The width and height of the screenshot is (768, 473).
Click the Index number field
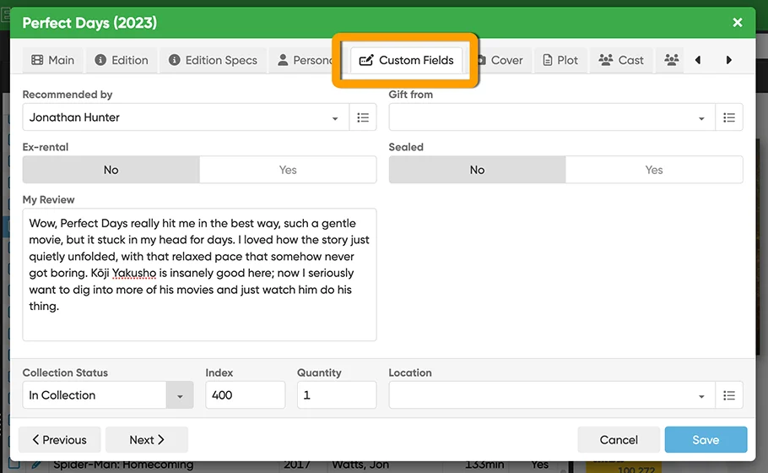[245, 395]
